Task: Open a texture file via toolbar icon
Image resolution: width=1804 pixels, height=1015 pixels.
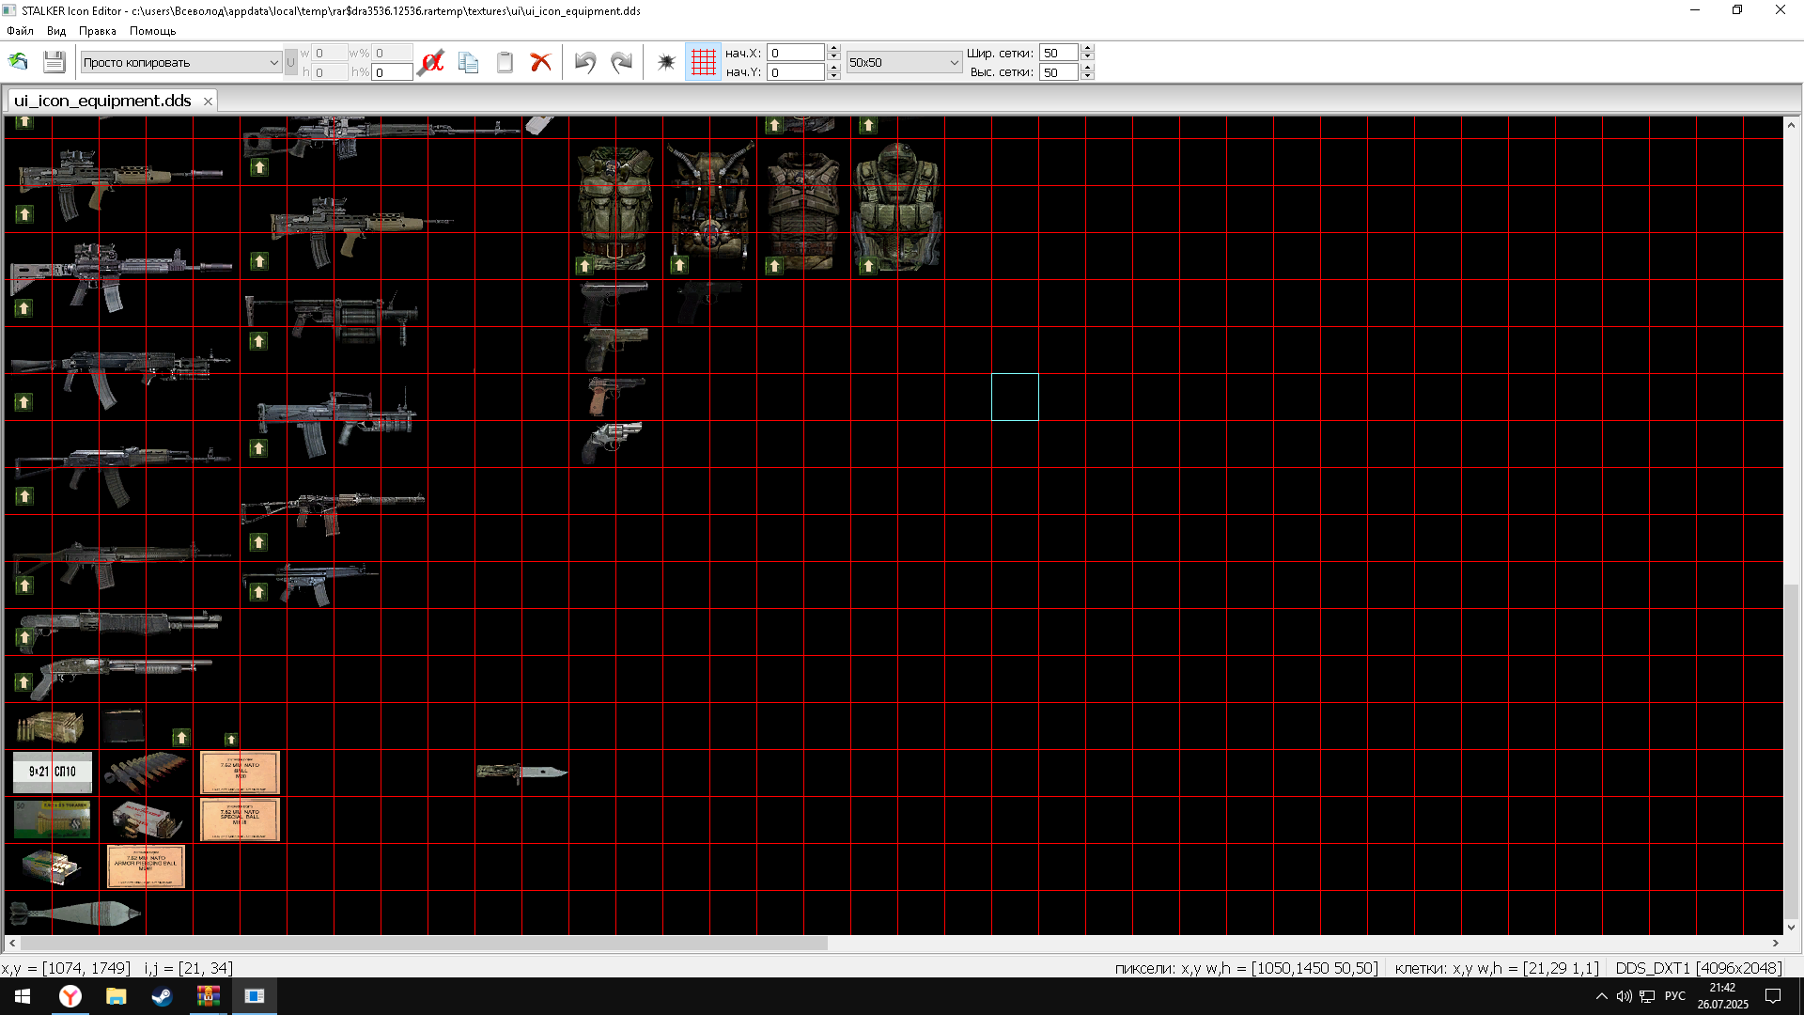Action: pos(18,62)
